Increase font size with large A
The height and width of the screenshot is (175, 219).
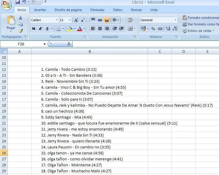pos(76,20)
